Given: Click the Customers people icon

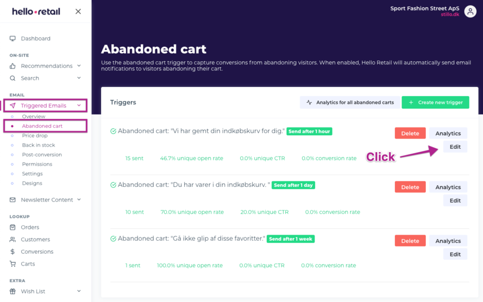Looking at the screenshot, I should [13, 240].
